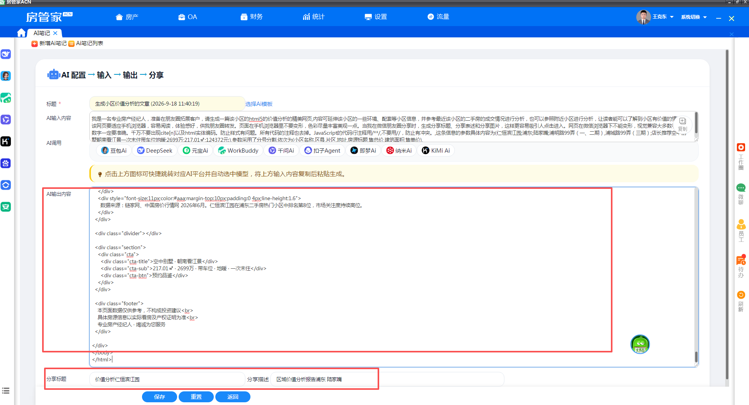The width and height of the screenshot is (749, 405).
Task: Open the KiMi Ai shortcut
Action: 436,151
